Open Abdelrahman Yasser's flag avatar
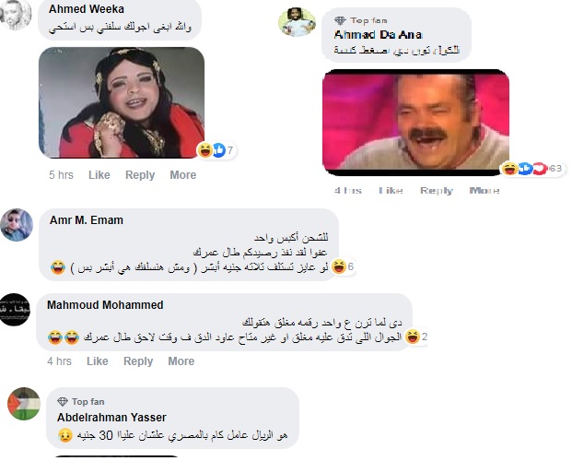This screenshot has height=461, width=572. [x=24, y=404]
